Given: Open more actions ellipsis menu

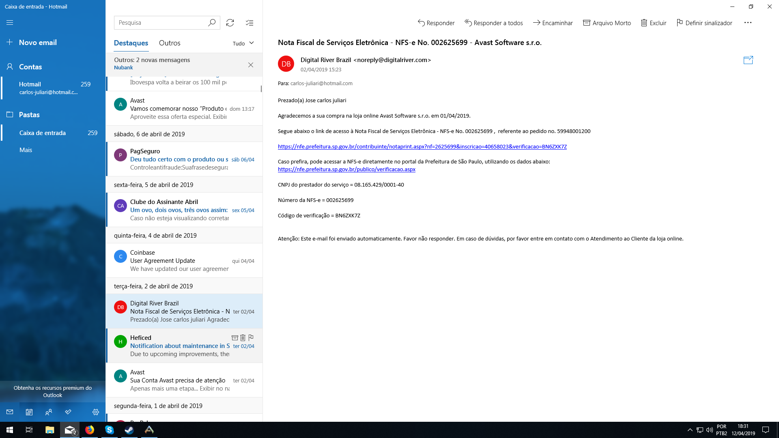Looking at the screenshot, I should [748, 23].
